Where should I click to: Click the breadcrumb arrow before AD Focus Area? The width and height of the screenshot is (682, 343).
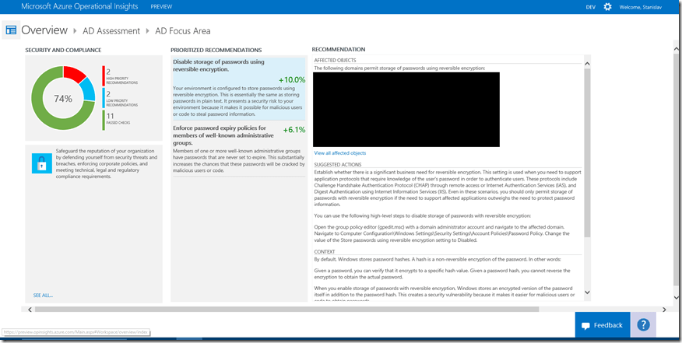point(147,31)
